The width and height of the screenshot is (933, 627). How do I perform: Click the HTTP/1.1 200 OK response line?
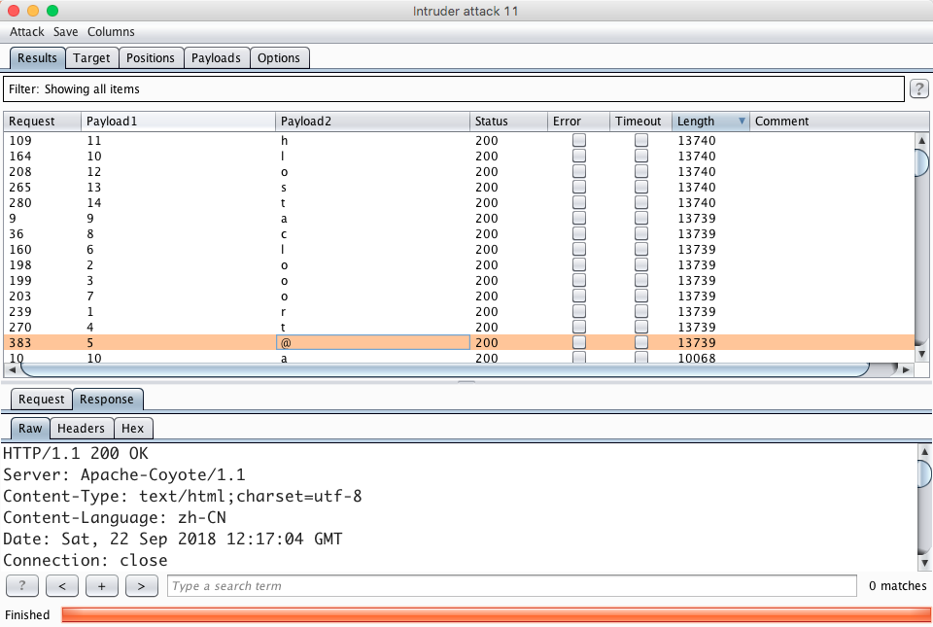point(76,453)
